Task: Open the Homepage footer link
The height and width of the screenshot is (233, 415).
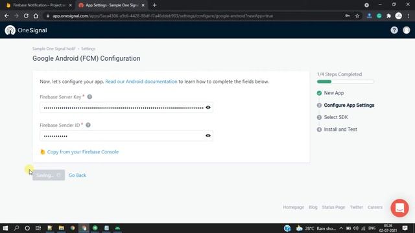Action: pos(294,207)
